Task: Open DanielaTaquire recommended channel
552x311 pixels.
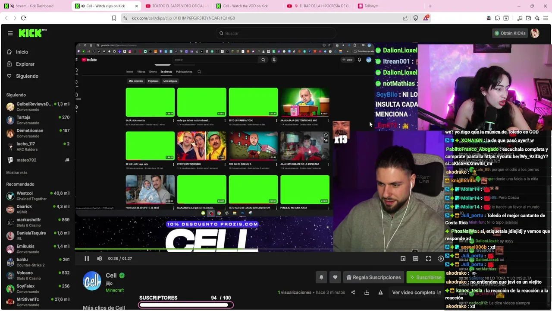Action: click(38, 236)
